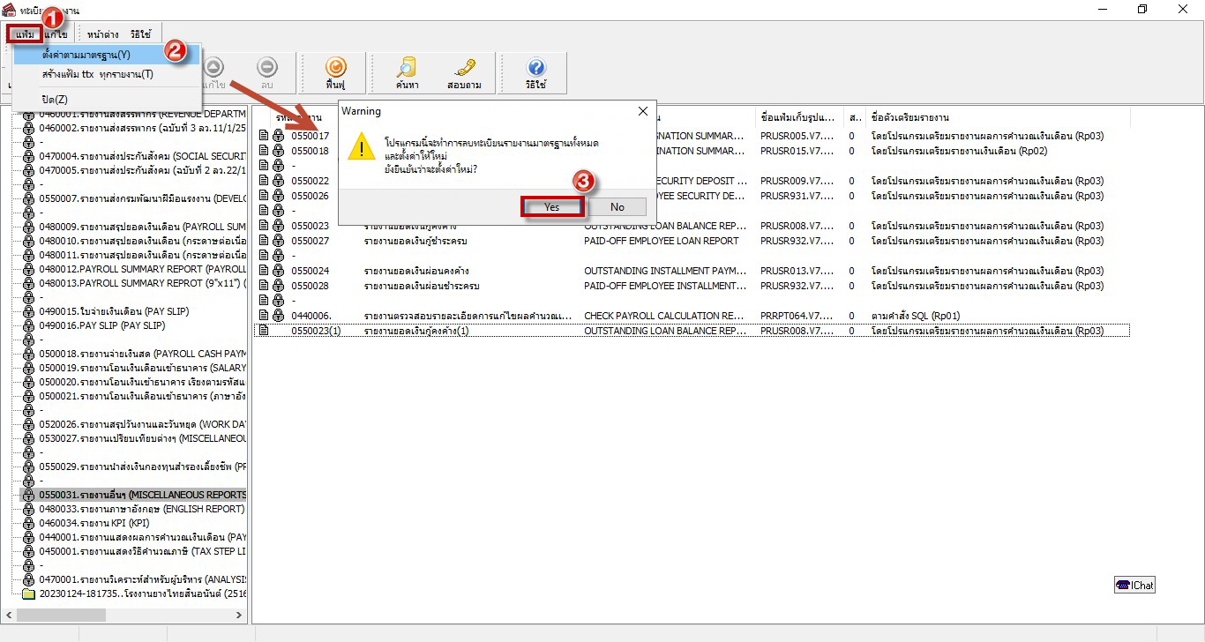Select list row 0550023(1) loan balance report
The width and height of the screenshot is (1205, 642).
(379, 331)
